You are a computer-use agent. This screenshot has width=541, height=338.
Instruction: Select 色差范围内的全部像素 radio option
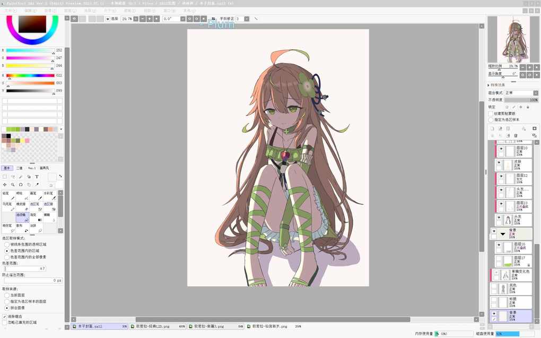(x=7, y=257)
